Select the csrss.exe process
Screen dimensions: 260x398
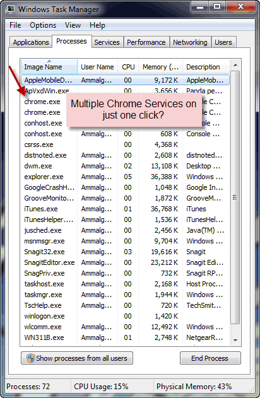[126, 144]
